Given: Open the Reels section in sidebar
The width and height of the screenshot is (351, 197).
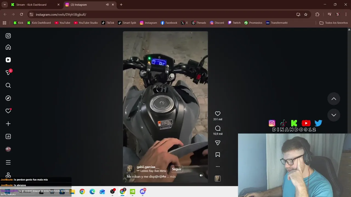Looking at the screenshot, I should pos(8,60).
